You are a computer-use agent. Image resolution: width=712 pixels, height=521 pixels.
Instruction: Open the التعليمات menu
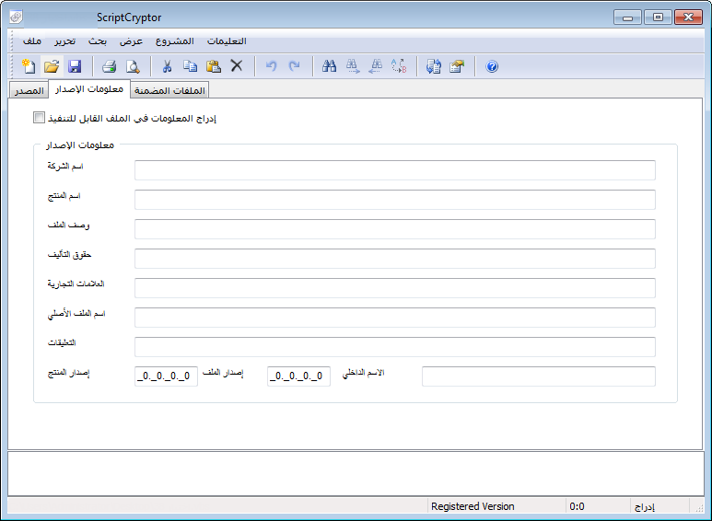coord(227,41)
